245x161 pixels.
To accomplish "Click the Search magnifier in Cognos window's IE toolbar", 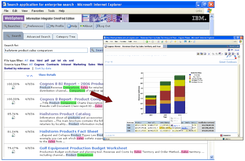I will coord(171,42).
